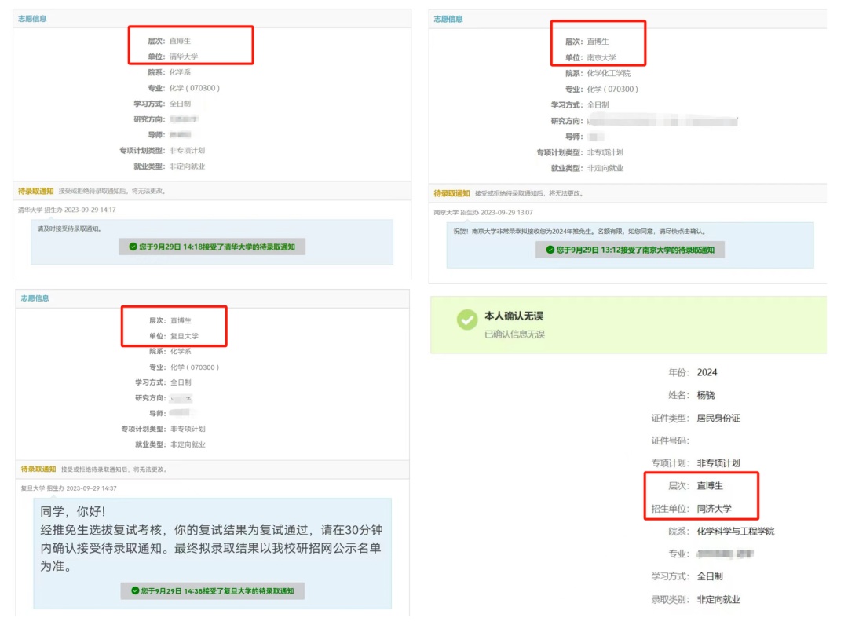Click the 清华大学 unit value in the red box
The width and height of the screenshot is (848, 636).
[184, 57]
